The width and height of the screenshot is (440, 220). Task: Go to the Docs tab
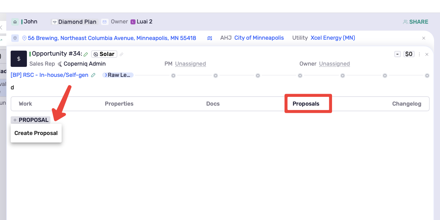pos(213,104)
